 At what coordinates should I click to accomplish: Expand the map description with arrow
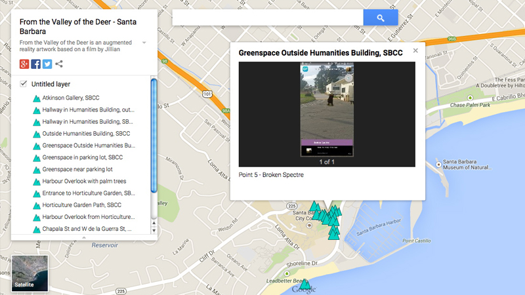144,43
